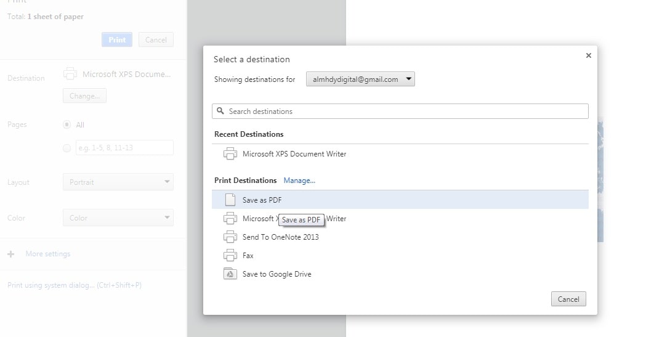The height and width of the screenshot is (337, 646).
Task: Choose Save as PDF destination
Action: [400, 200]
